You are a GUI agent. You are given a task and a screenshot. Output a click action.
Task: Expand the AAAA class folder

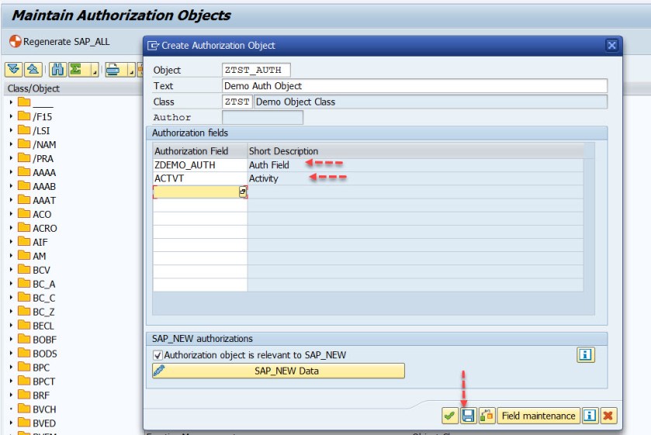(x=11, y=172)
